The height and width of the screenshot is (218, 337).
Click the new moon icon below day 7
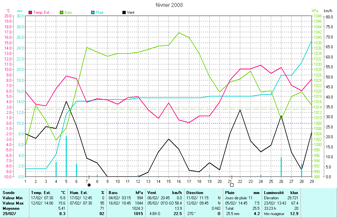(89, 185)
